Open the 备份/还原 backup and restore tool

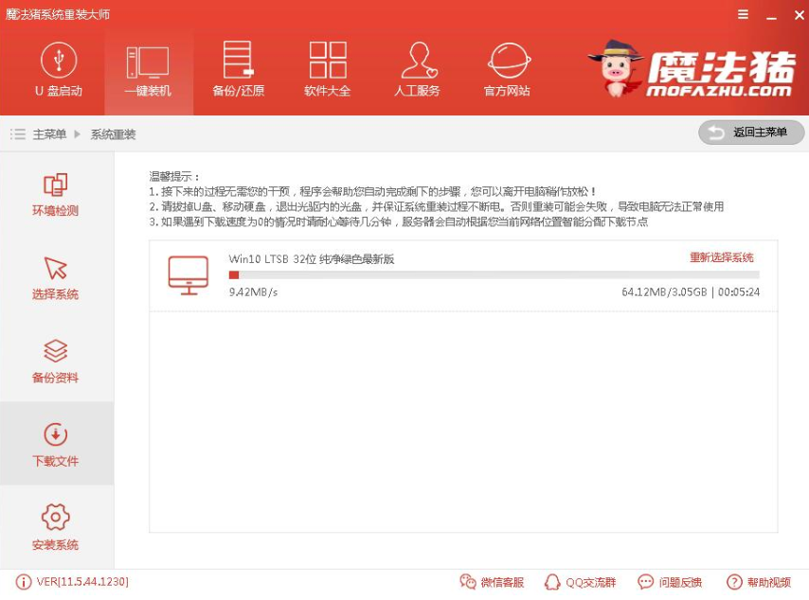(237, 71)
